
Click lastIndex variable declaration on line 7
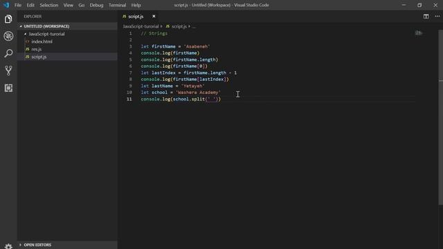pos(163,73)
